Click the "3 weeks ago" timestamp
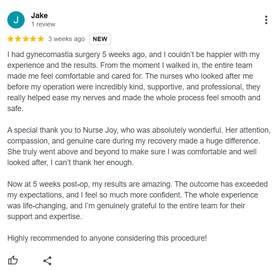 67,39
